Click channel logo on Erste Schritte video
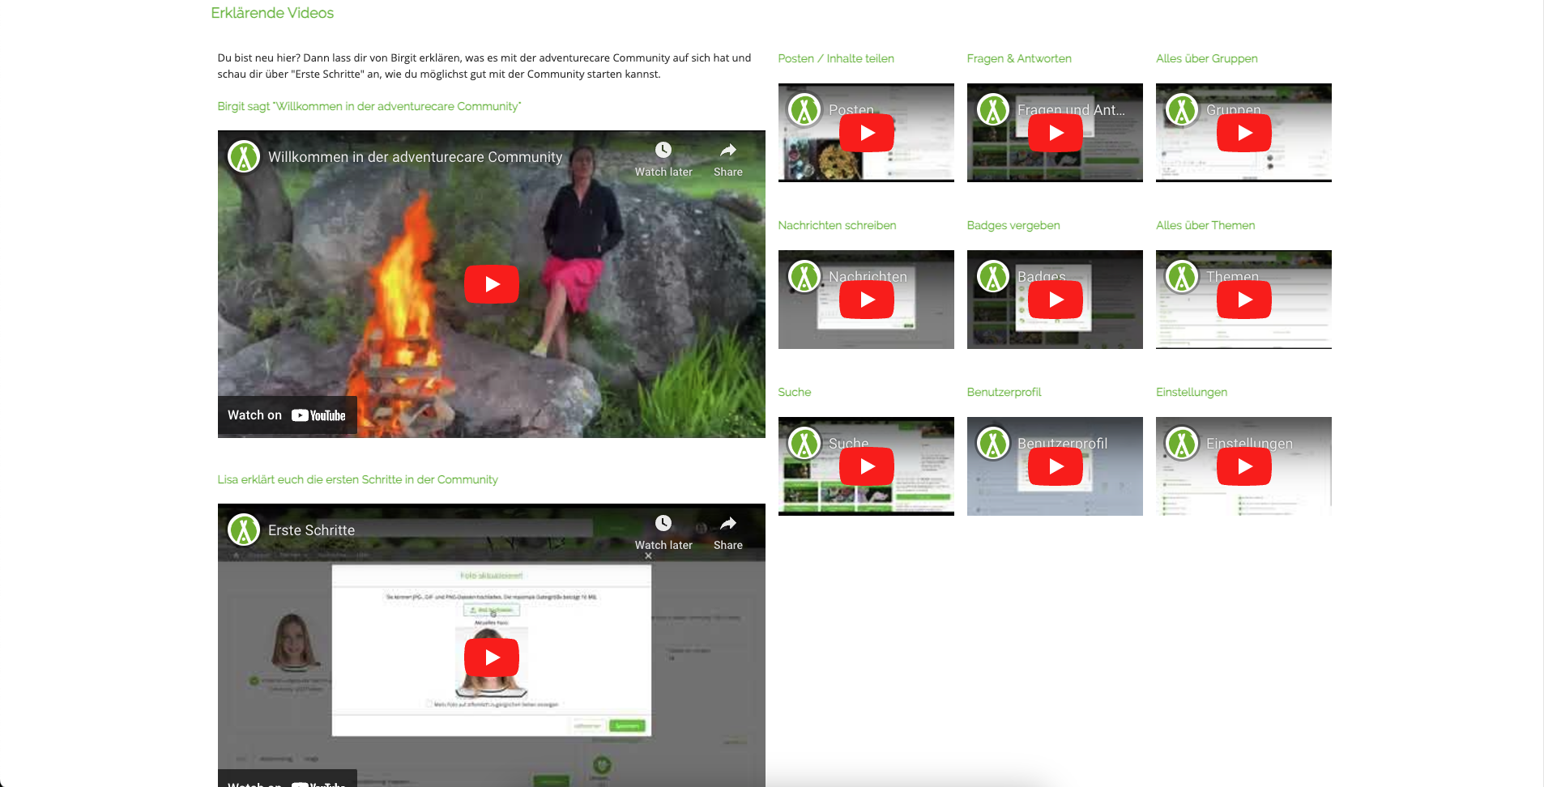The image size is (1544, 787). point(244,530)
